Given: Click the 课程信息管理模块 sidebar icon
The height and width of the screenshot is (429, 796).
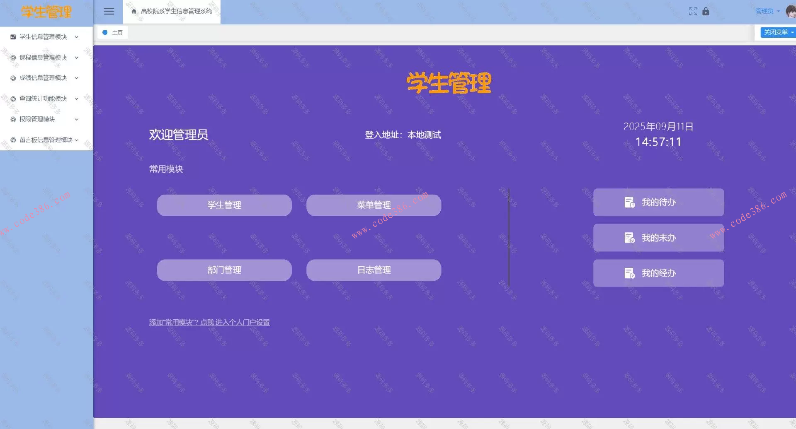Looking at the screenshot, I should tap(12, 58).
